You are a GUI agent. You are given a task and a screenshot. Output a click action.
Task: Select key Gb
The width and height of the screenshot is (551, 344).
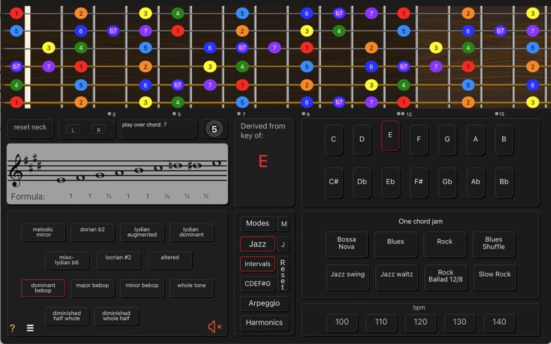tap(447, 182)
